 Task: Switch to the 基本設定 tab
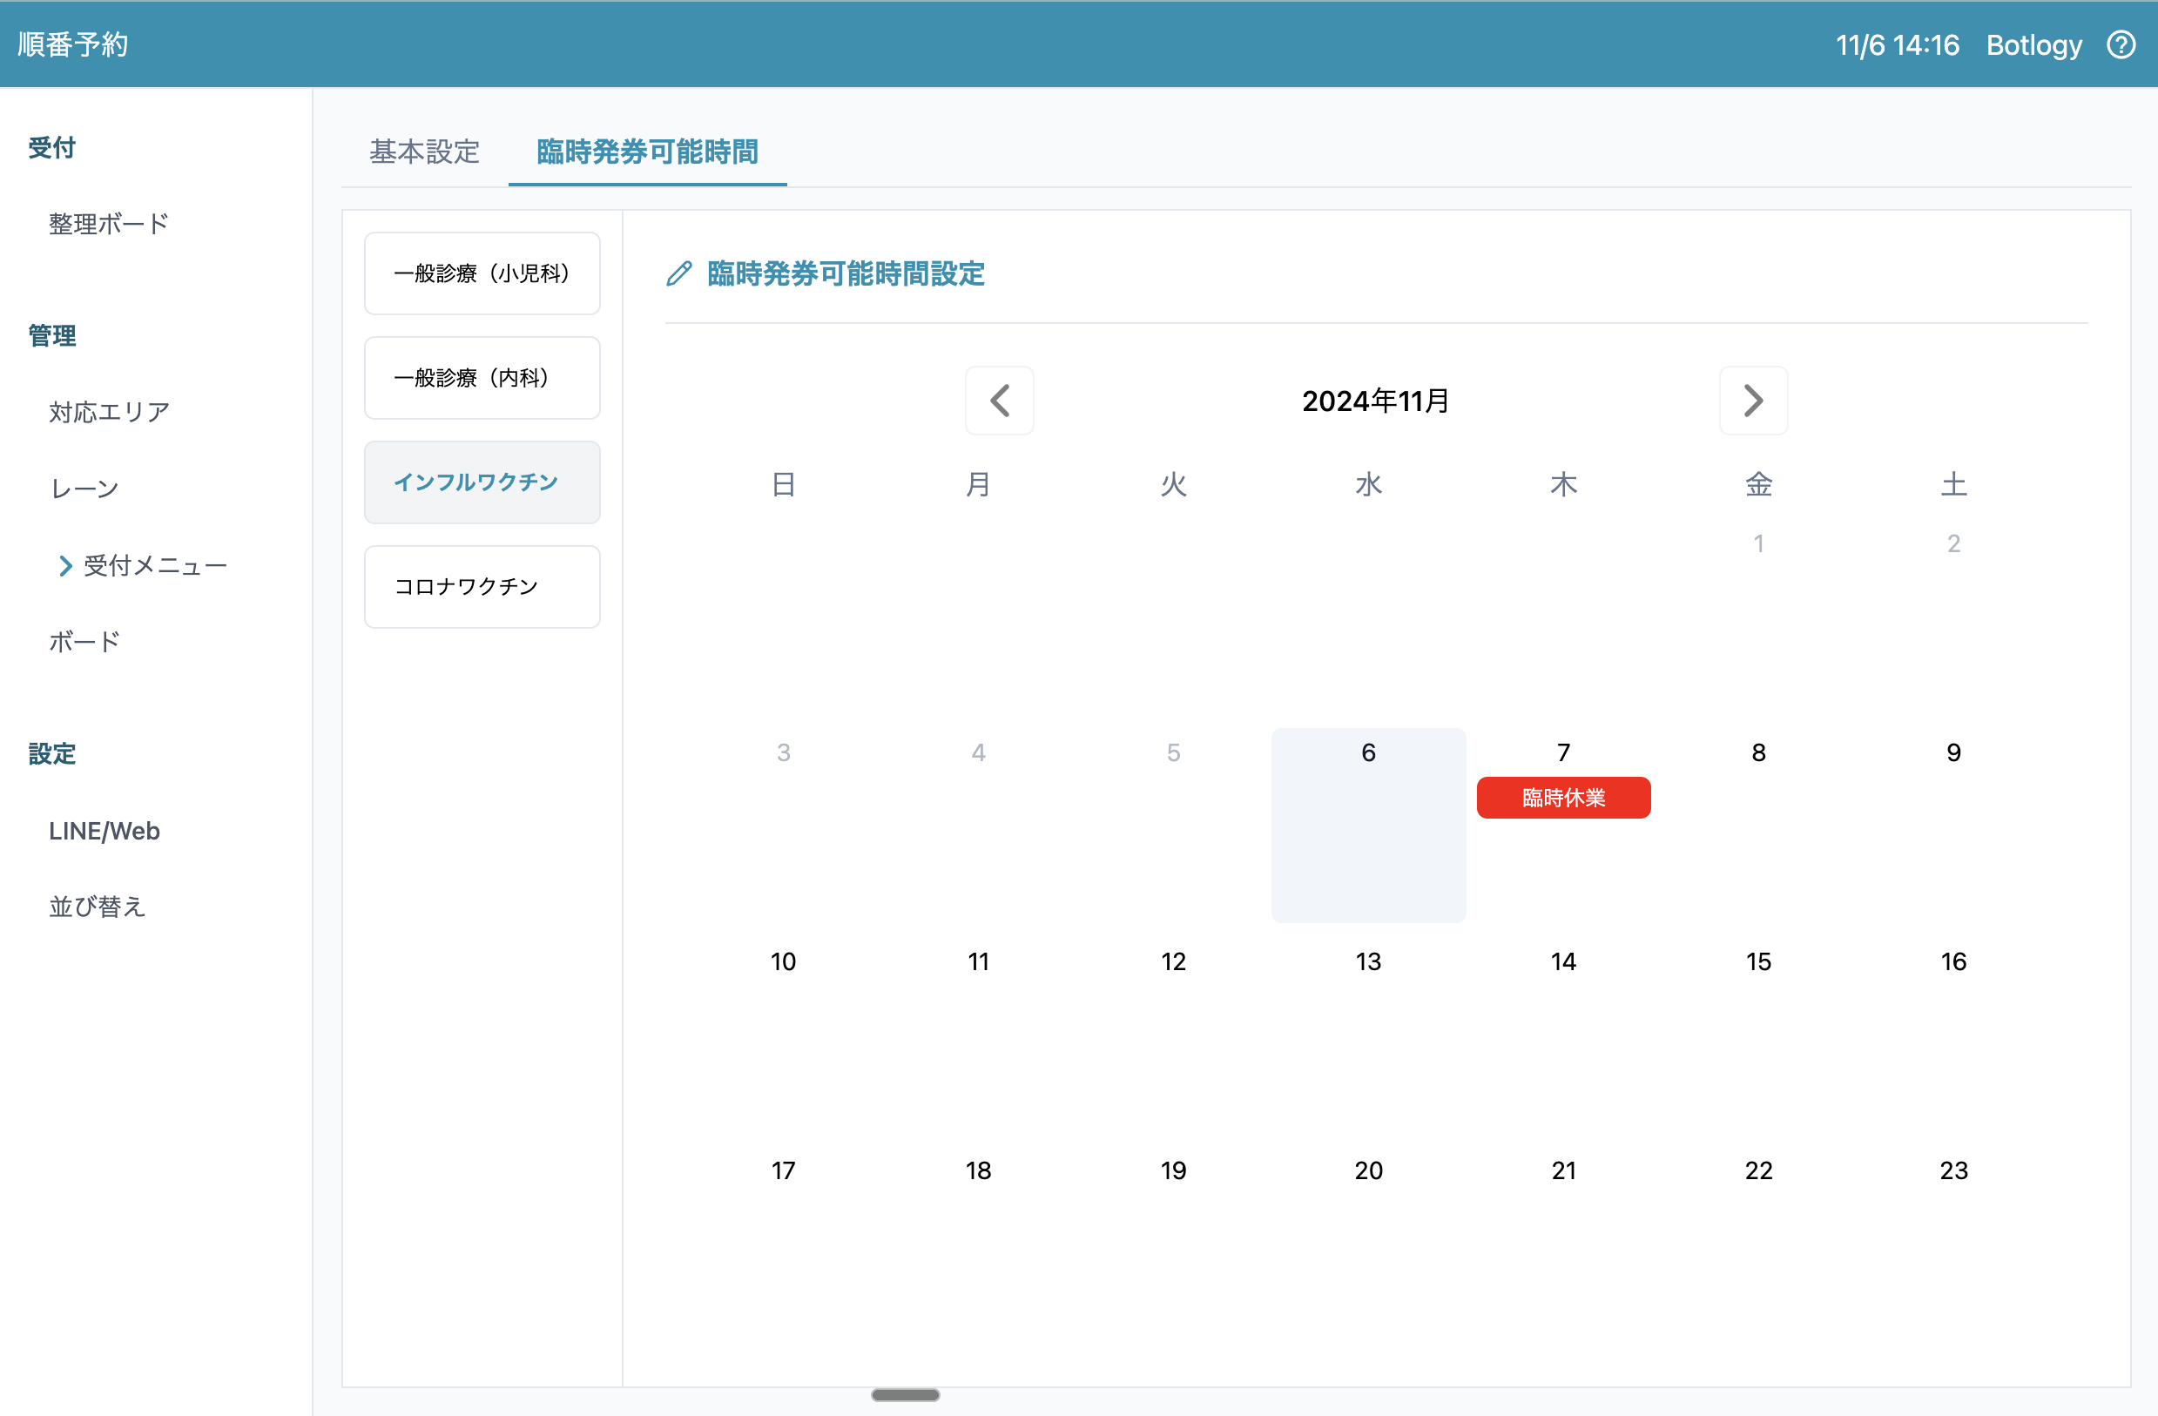coord(424,152)
